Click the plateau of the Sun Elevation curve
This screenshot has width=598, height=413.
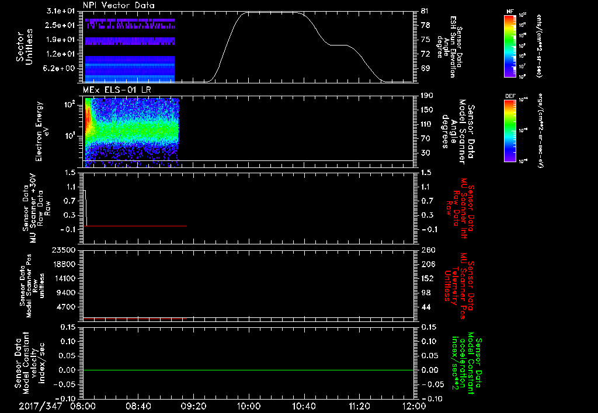271,13
